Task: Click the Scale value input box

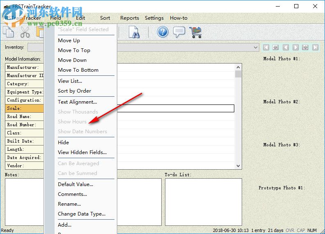Action: (x=176, y=108)
